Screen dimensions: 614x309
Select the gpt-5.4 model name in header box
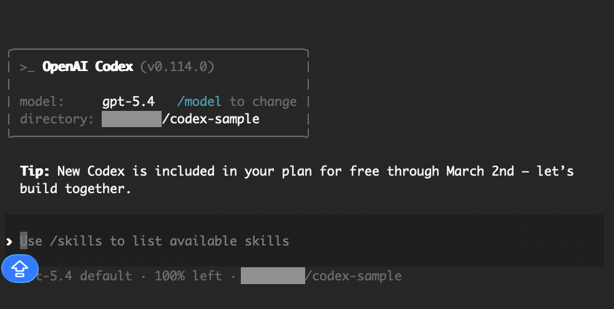pyautogui.click(x=129, y=101)
